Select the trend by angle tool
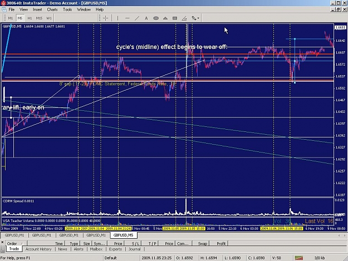The width and height of the screenshot is (348, 261). 184,18
